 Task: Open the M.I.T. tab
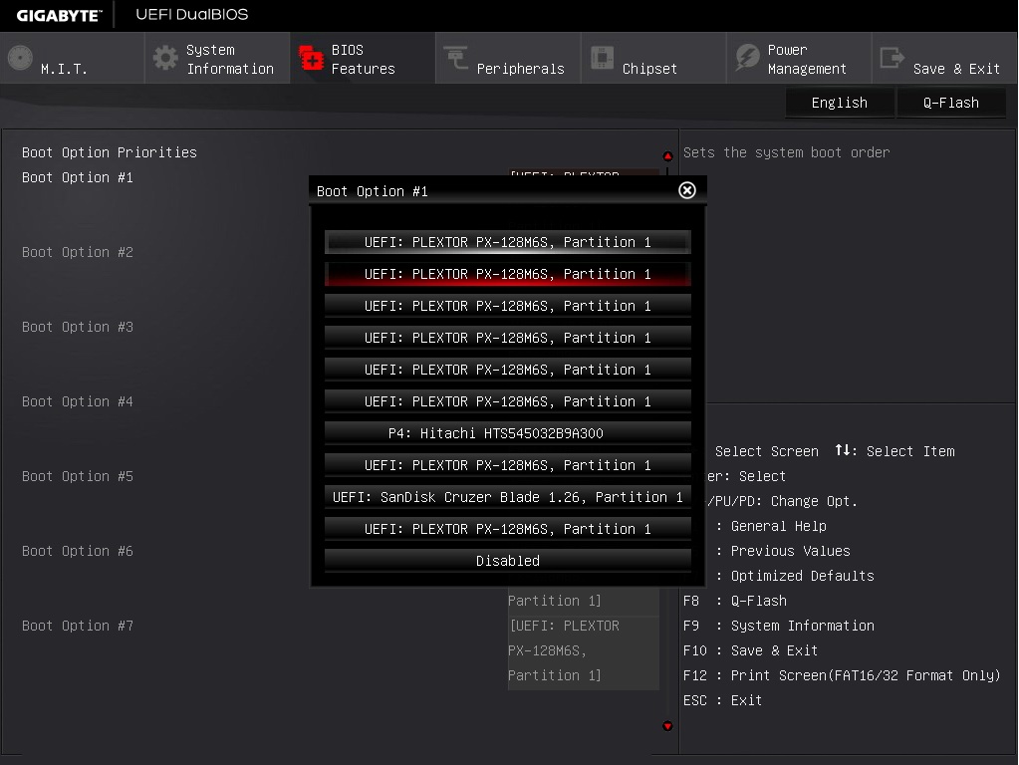72,58
